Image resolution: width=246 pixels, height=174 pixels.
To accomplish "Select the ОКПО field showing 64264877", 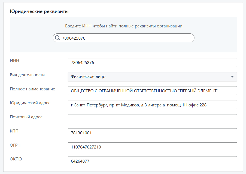I will coord(152,161).
